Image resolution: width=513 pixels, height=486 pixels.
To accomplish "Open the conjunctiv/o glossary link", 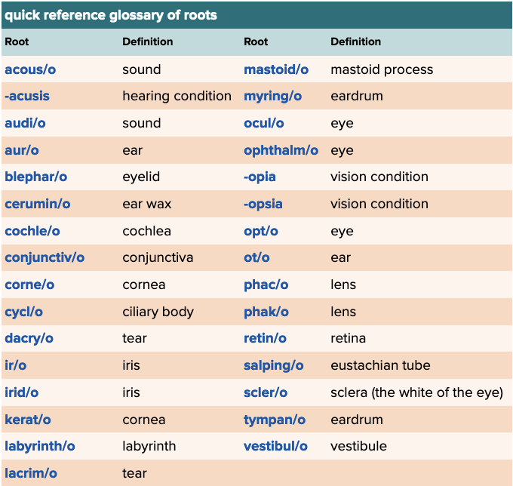I will pos(45,258).
